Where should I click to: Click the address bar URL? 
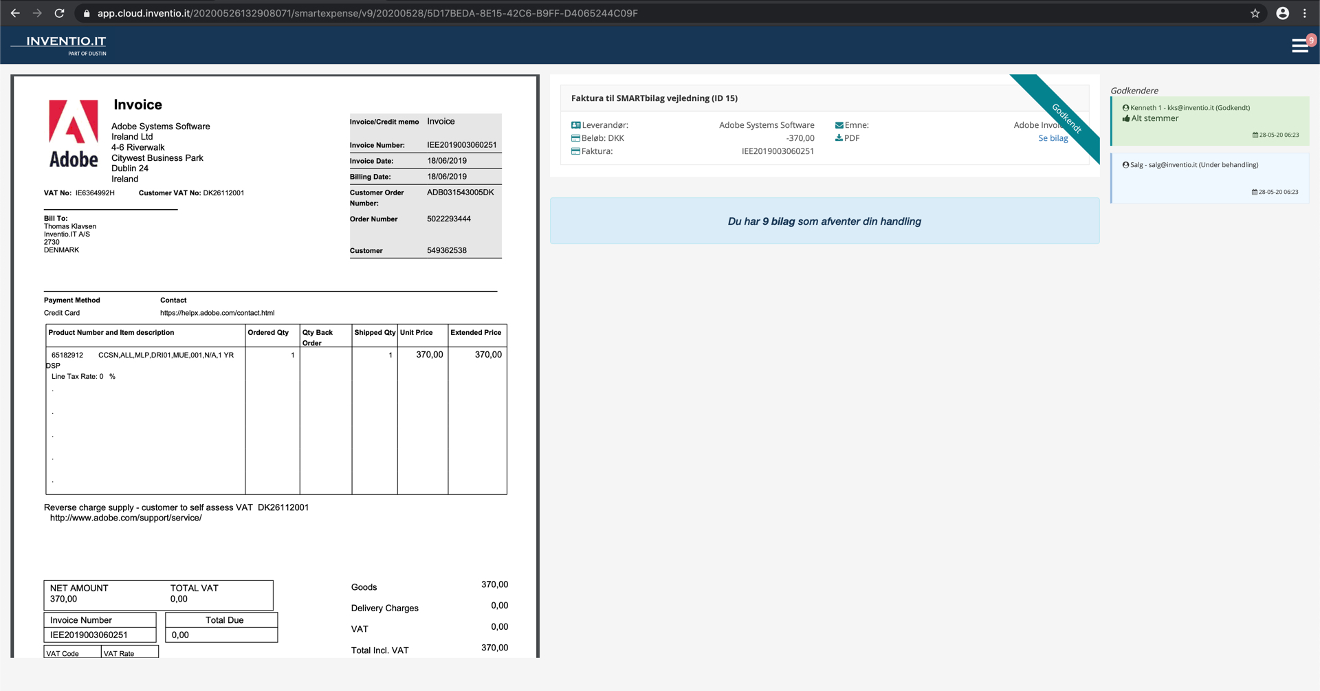pyautogui.click(x=367, y=13)
